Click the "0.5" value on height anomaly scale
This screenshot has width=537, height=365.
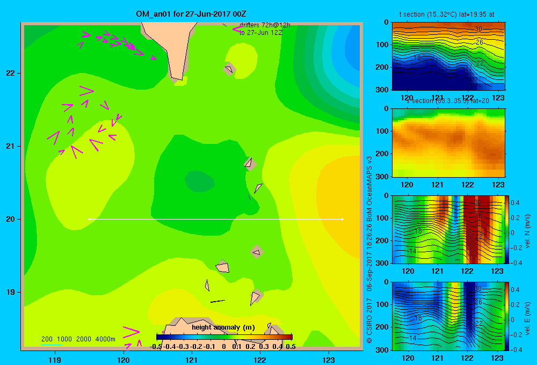(x=291, y=347)
